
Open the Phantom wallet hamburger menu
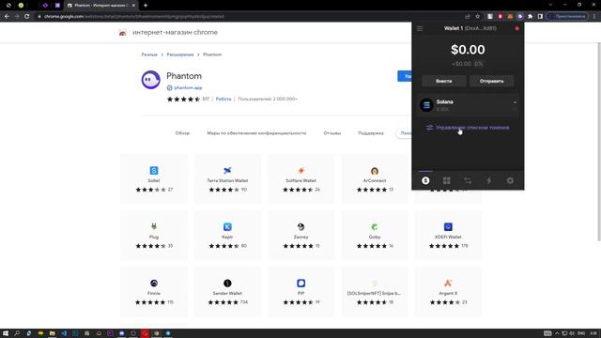point(420,28)
